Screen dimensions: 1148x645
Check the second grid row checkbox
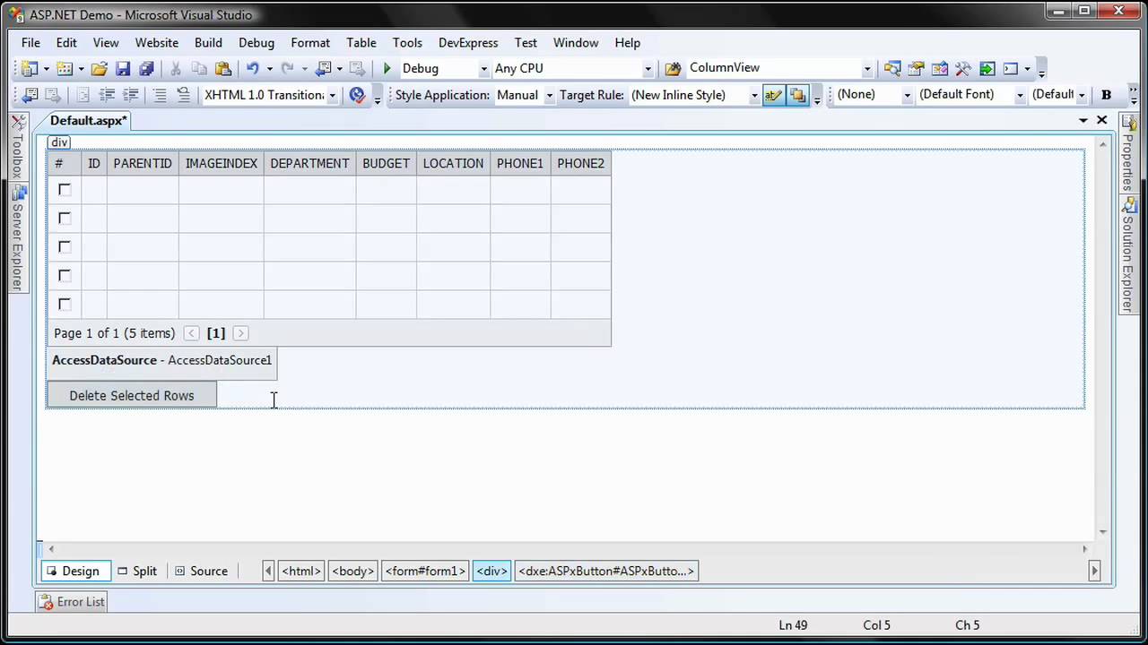click(65, 218)
